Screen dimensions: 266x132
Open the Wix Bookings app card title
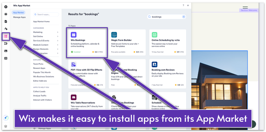pyautogui.click(x=78, y=40)
